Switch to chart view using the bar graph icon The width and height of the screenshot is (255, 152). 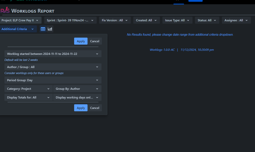tap(50, 29)
